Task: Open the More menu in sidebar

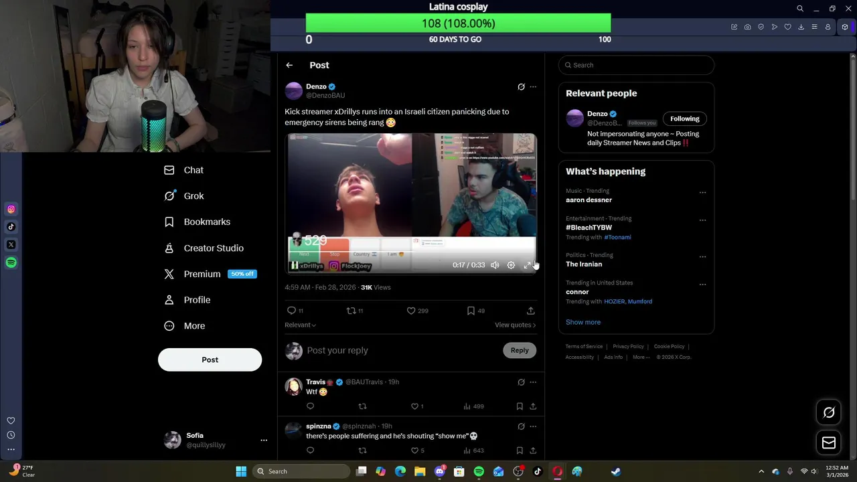Action: [x=185, y=326]
